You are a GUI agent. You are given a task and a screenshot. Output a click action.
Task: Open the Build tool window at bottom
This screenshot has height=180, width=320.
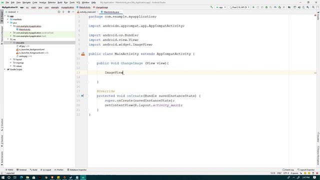(33, 170)
